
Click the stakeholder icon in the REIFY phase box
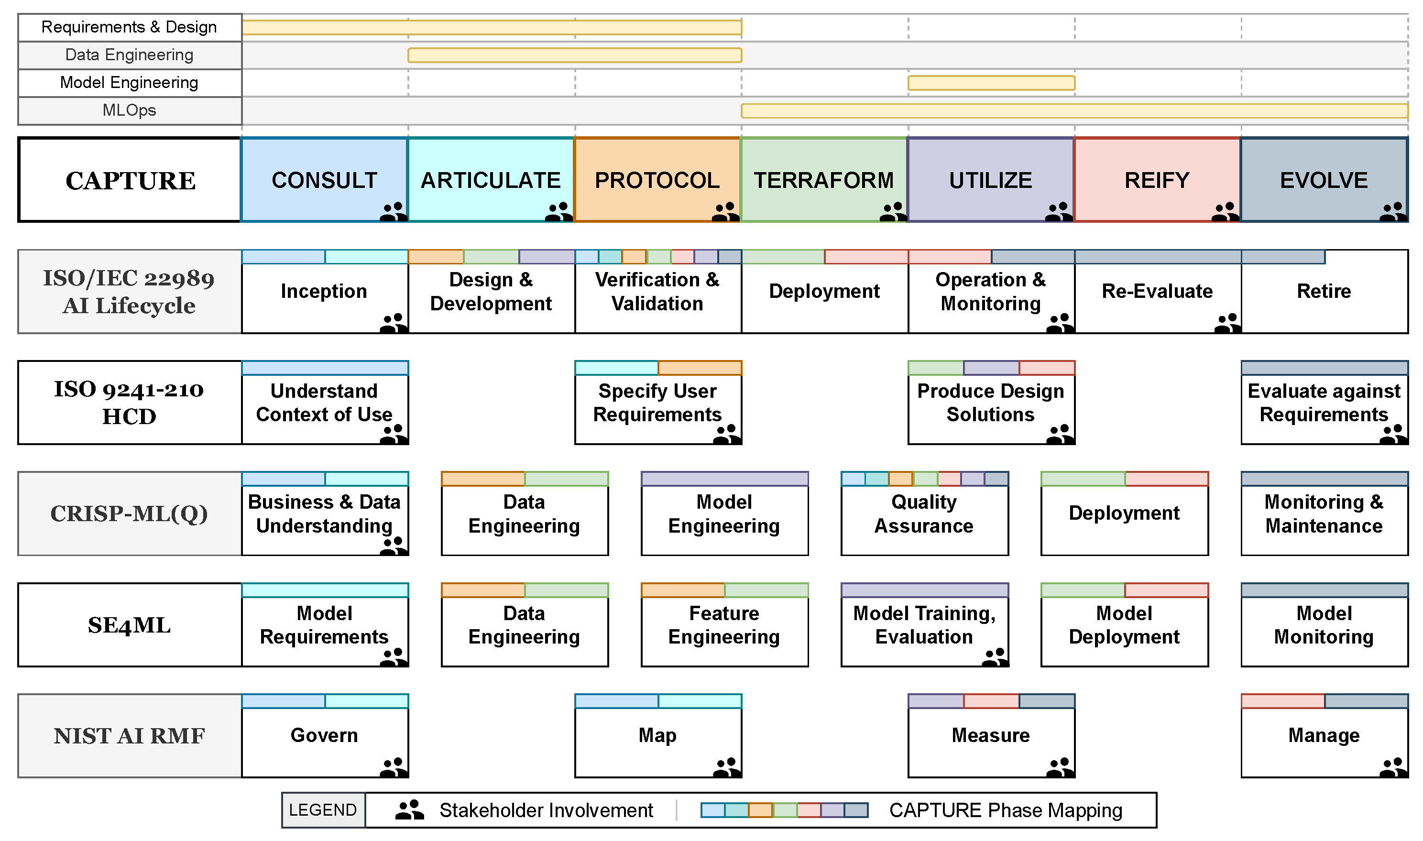[1225, 211]
